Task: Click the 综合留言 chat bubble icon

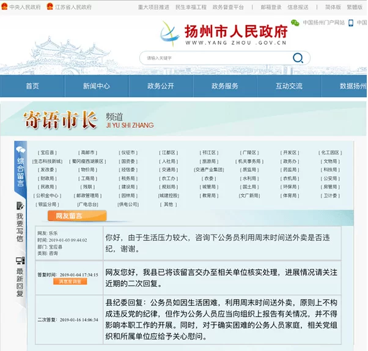Action: click(x=20, y=150)
